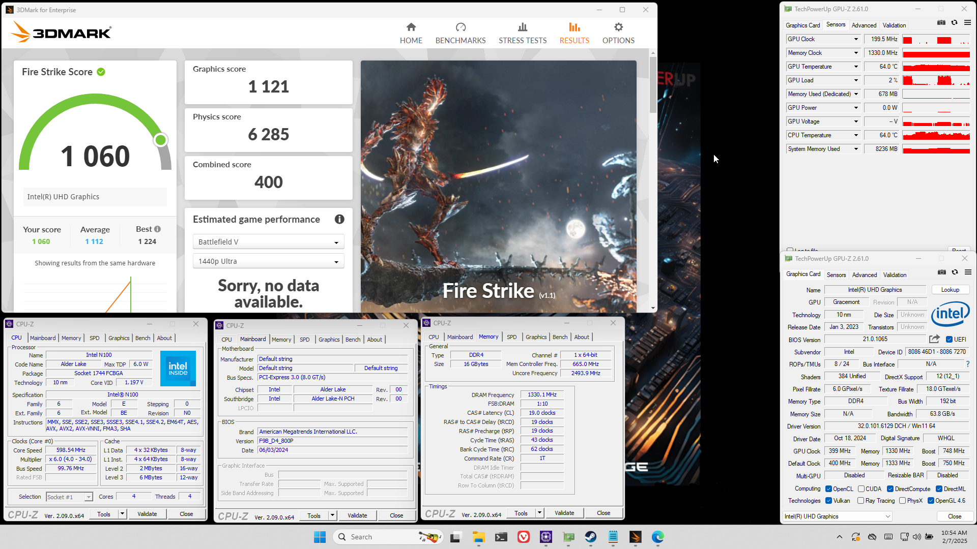This screenshot has height=549, width=977.
Task: Take screenshot in GPU-Z Graphics Card window
Action: click(942, 272)
